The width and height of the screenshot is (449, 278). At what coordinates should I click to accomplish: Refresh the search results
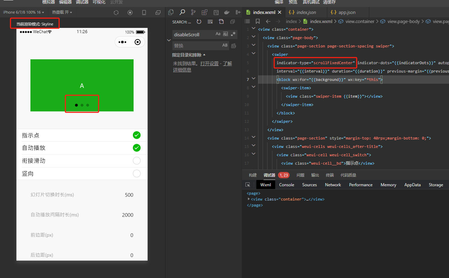click(x=199, y=22)
